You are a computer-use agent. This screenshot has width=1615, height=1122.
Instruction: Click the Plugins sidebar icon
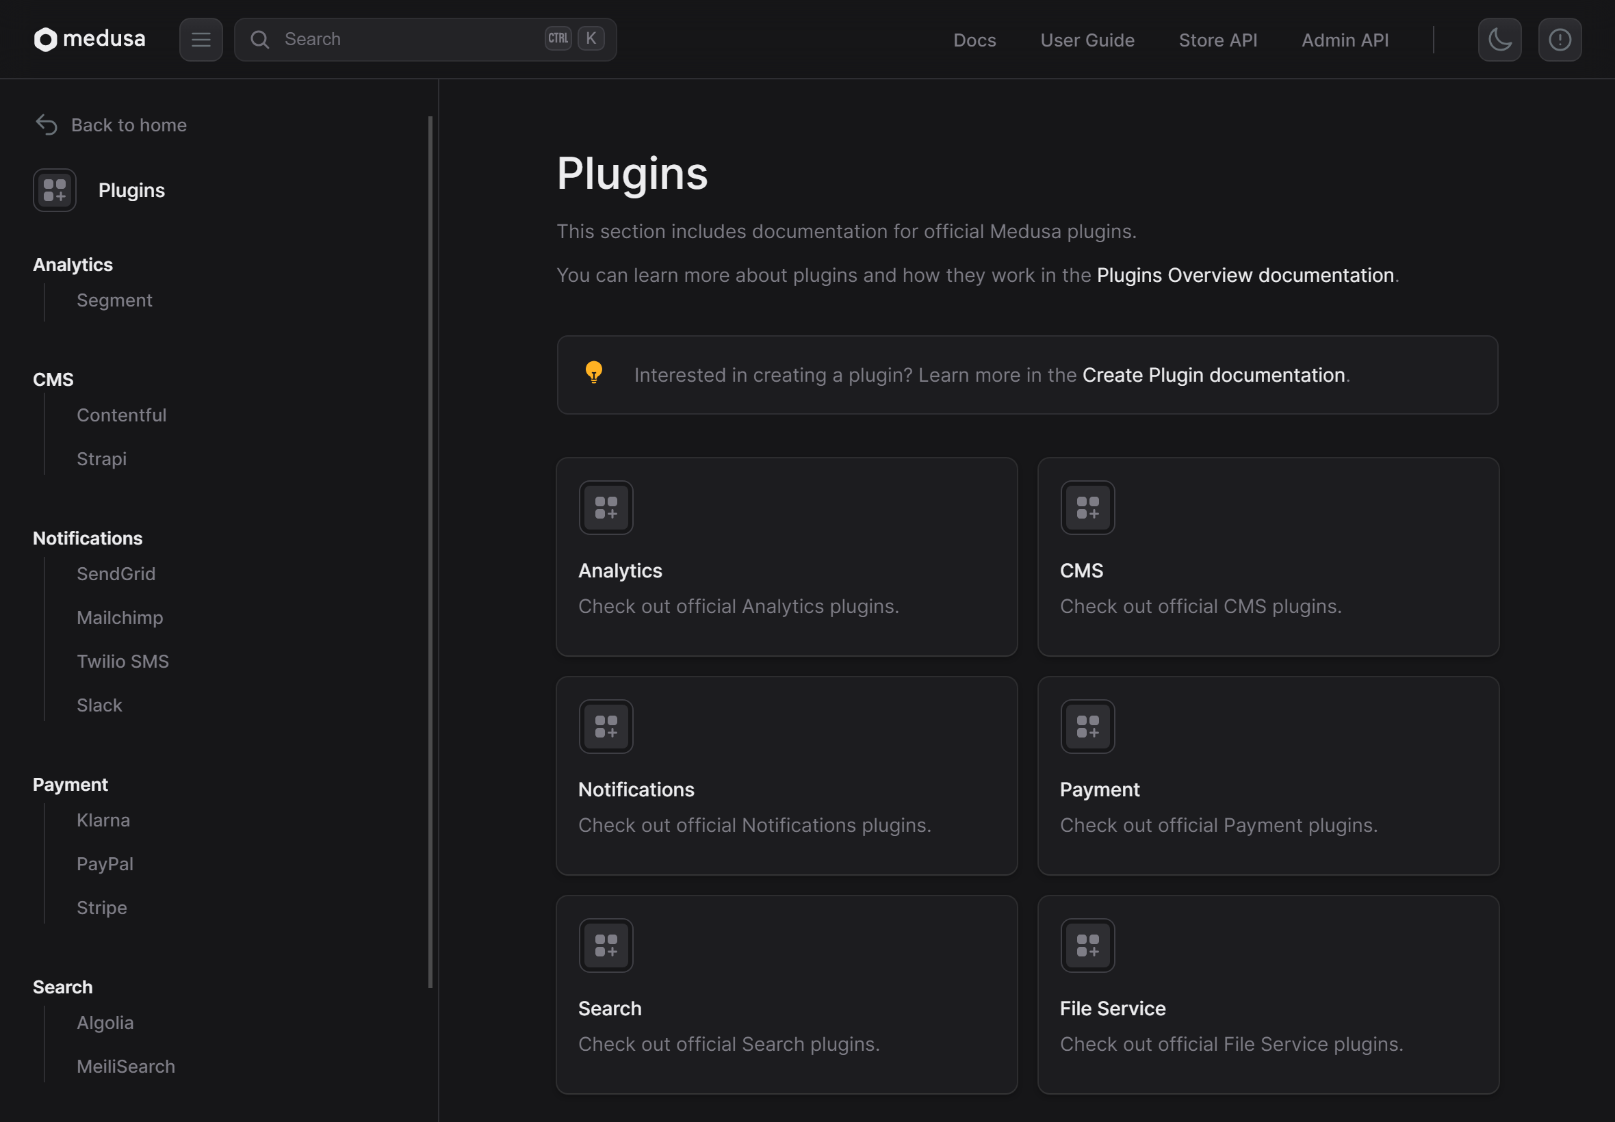pos(55,190)
